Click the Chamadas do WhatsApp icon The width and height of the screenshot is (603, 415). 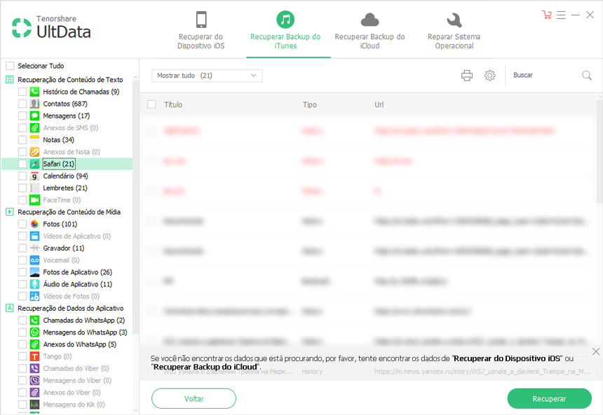pyautogui.click(x=34, y=321)
